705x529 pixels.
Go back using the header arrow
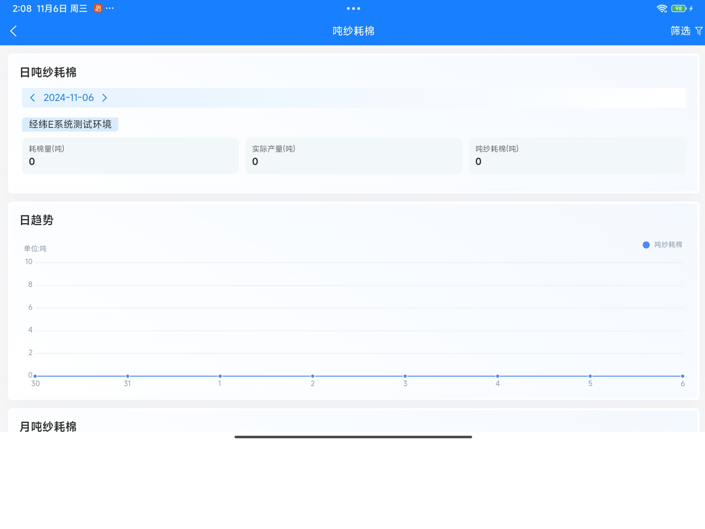tap(13, 31)
